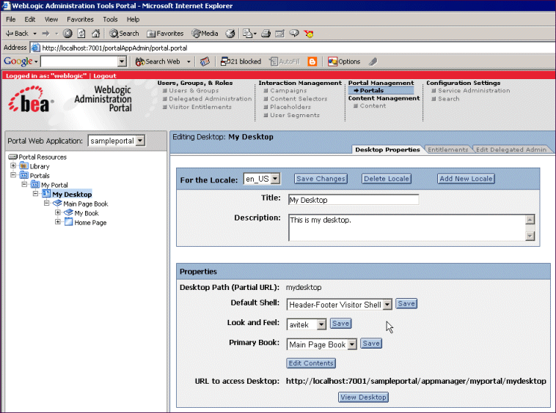Click the Main Page Book icon in the tree
This screenshot has height=413, width=556.
[57, 203]
